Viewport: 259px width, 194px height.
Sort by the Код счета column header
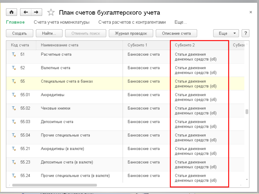(x=20, y=45)
